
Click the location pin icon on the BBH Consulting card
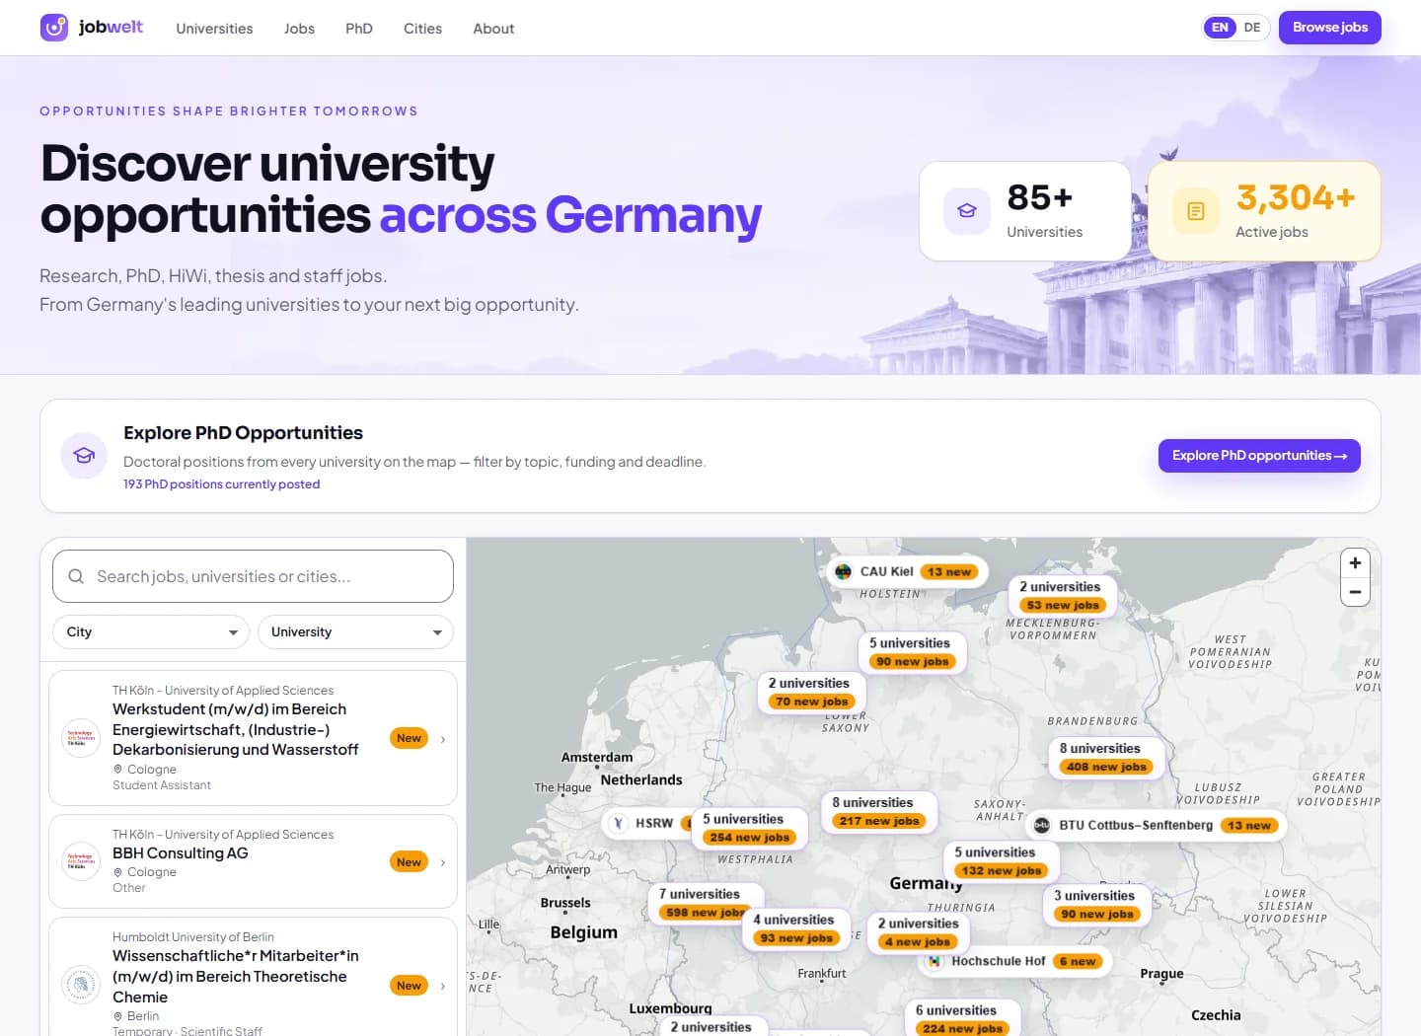(x=118, y=872)
